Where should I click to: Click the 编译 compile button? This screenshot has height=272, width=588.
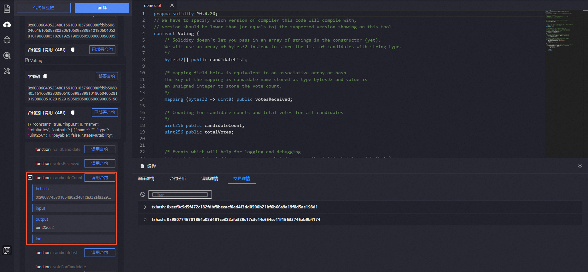click(102, 8)
